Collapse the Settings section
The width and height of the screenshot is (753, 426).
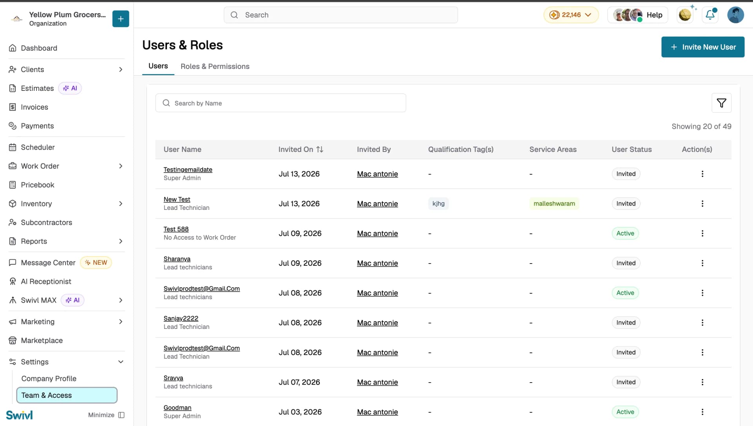120,362
